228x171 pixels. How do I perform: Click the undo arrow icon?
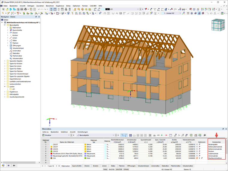click(39, 9)
